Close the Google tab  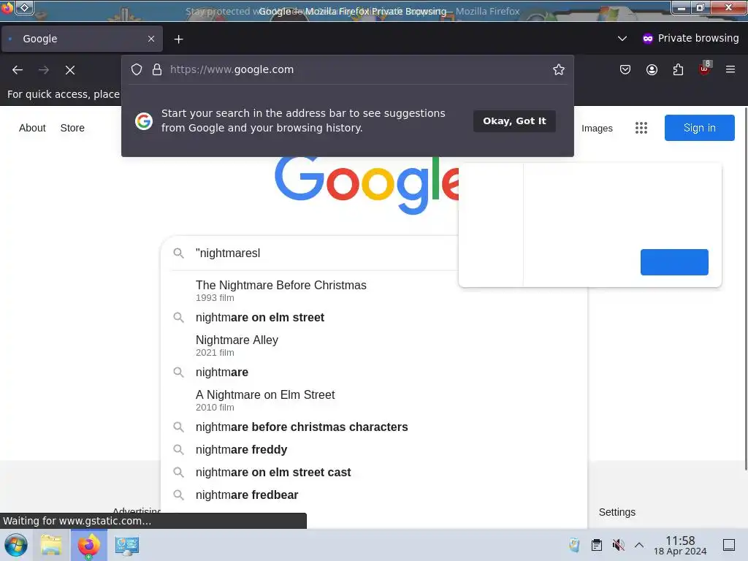151,39
